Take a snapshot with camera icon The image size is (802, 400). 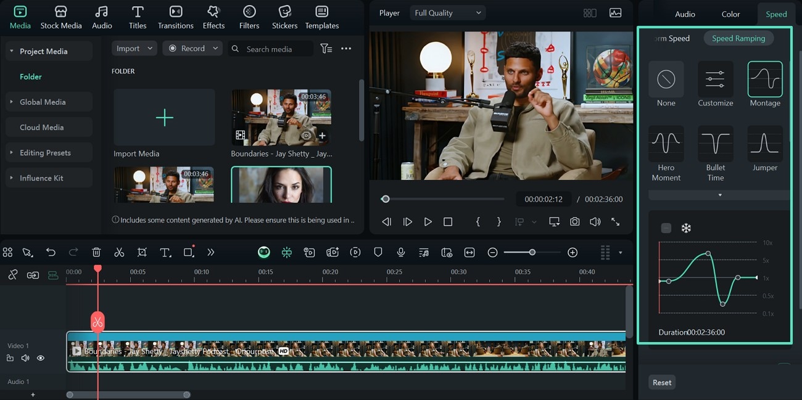(x=574, y=221)
